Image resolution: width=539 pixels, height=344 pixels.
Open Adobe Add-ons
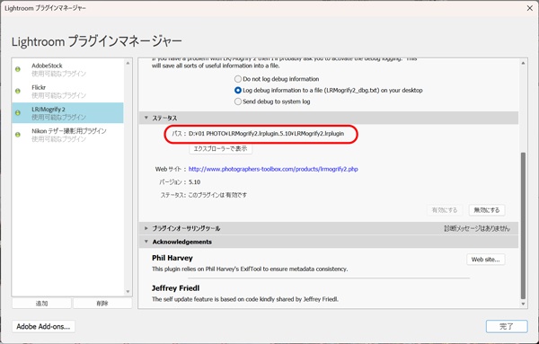click(x=43, y=326)
